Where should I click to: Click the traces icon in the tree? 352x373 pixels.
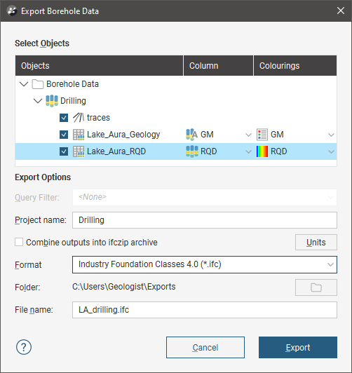click(79, 118)
